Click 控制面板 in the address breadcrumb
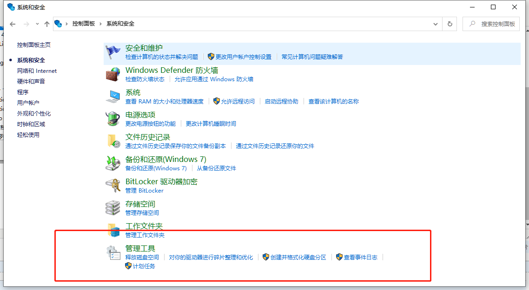 83,24
